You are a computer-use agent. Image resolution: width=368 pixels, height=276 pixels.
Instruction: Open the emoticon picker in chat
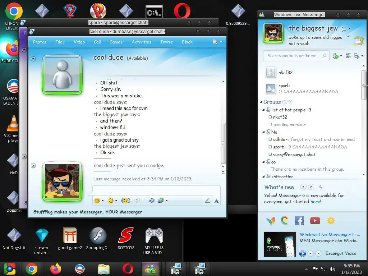97,201
